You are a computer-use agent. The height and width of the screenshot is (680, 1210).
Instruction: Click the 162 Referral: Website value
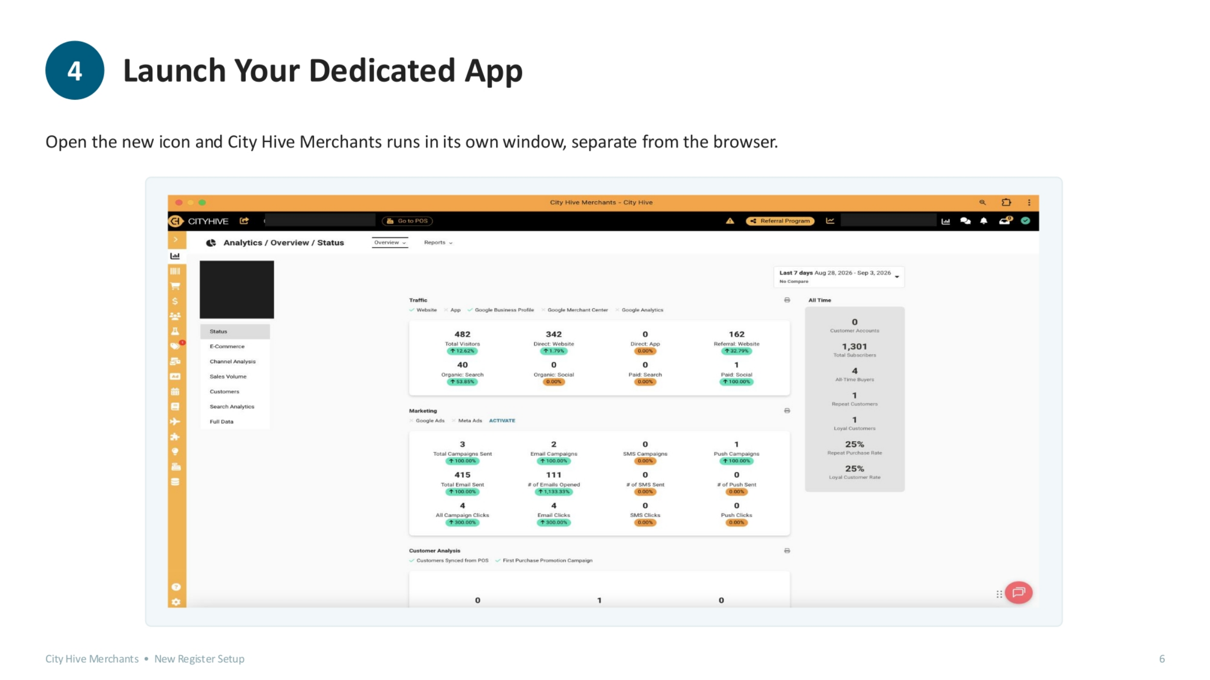(737, 334)
